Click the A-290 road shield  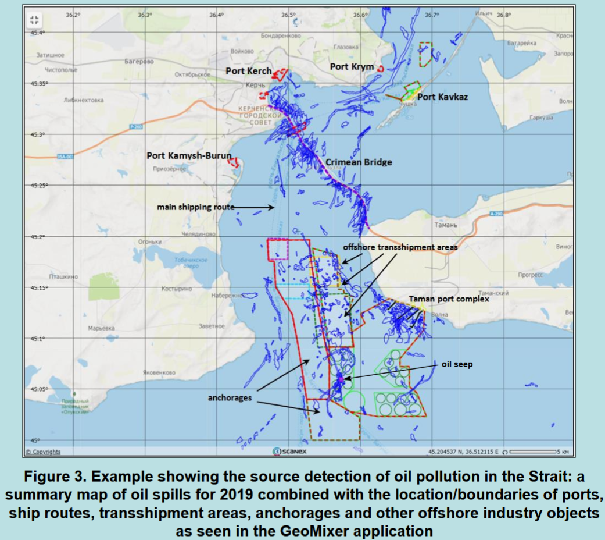tap(496, 214)
